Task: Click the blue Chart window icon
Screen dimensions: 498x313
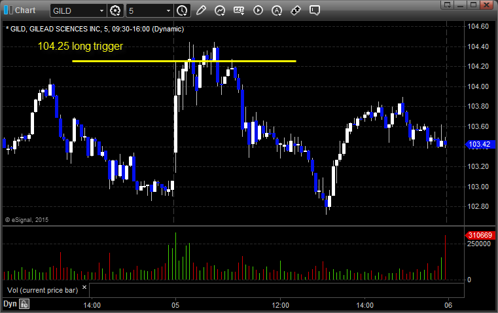Action: (x=9, y=10)
